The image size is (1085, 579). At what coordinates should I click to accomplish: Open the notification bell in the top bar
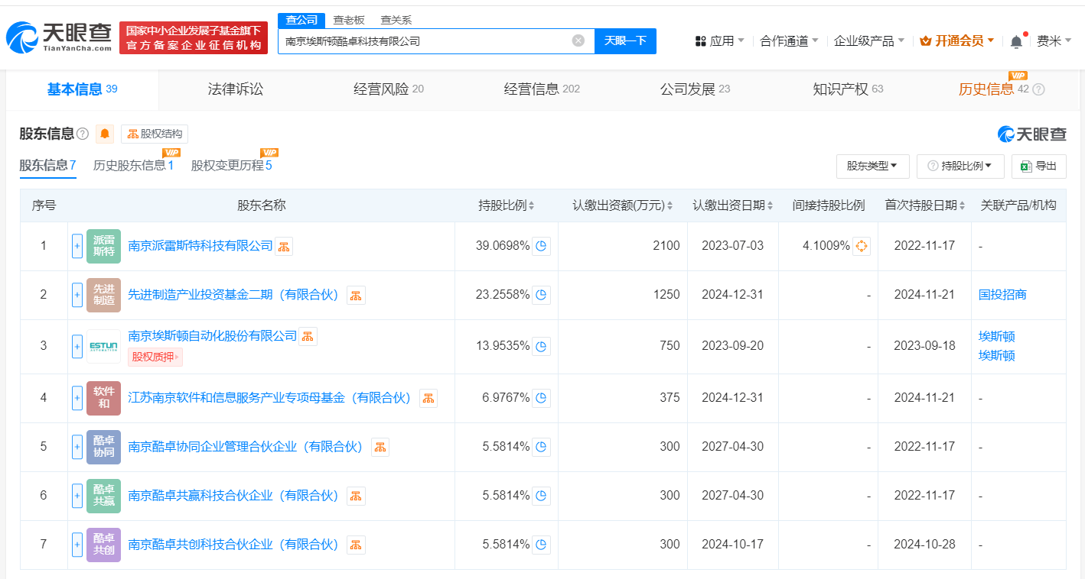1016,41
